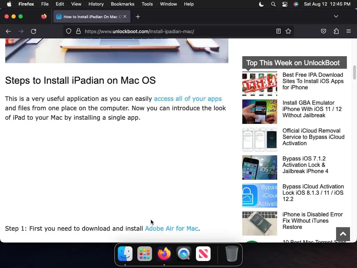The width and height of the screenshot is (357, 268).
Task: Expand the list all tabs chevron
Action: tap(336, 16)
